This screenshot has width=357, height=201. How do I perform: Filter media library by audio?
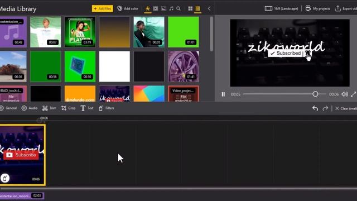pos(171,9)
